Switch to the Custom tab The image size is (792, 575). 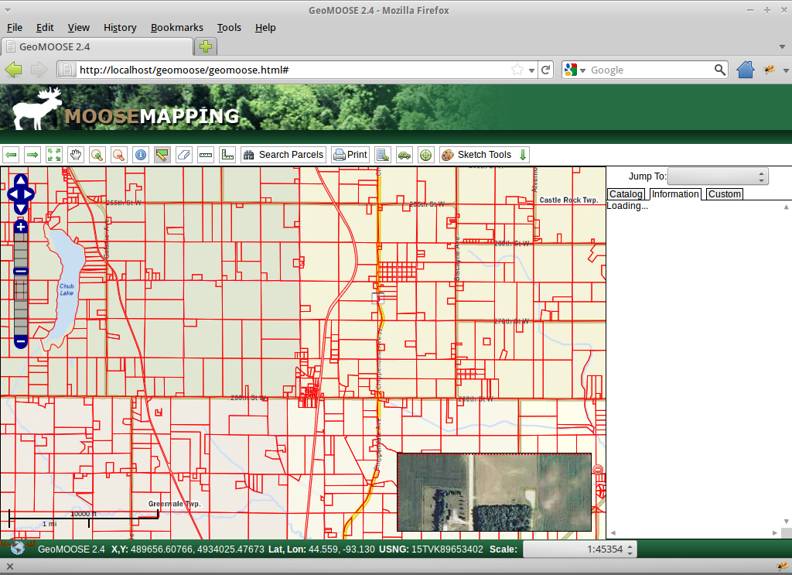tap(724, 194)
